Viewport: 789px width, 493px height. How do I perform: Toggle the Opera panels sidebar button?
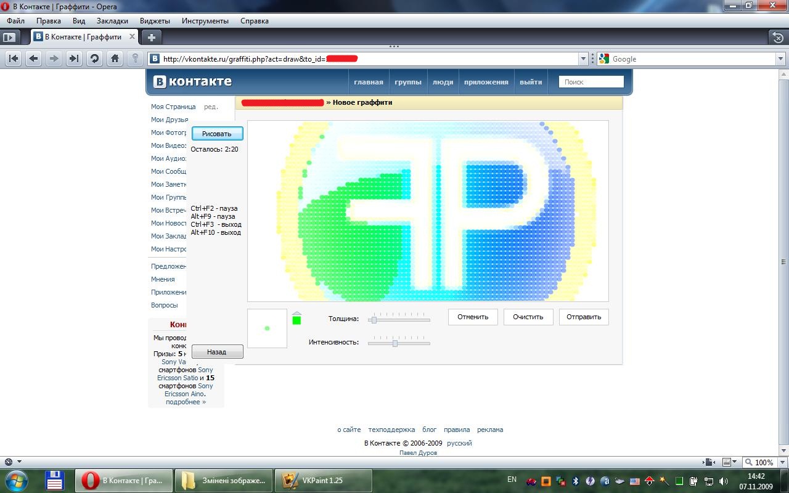[x=9, y=37]
